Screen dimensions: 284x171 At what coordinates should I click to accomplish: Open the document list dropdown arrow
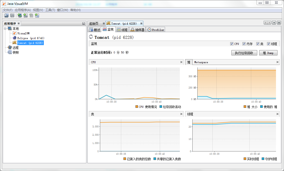274,23
